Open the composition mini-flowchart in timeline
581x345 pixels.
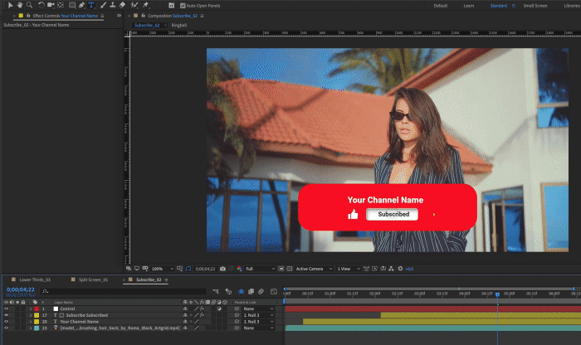pos(216,292)
